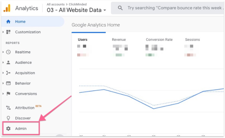Click the Customization dashboard icon
This screenshot has height=138, width=225.
coord(8,32)
